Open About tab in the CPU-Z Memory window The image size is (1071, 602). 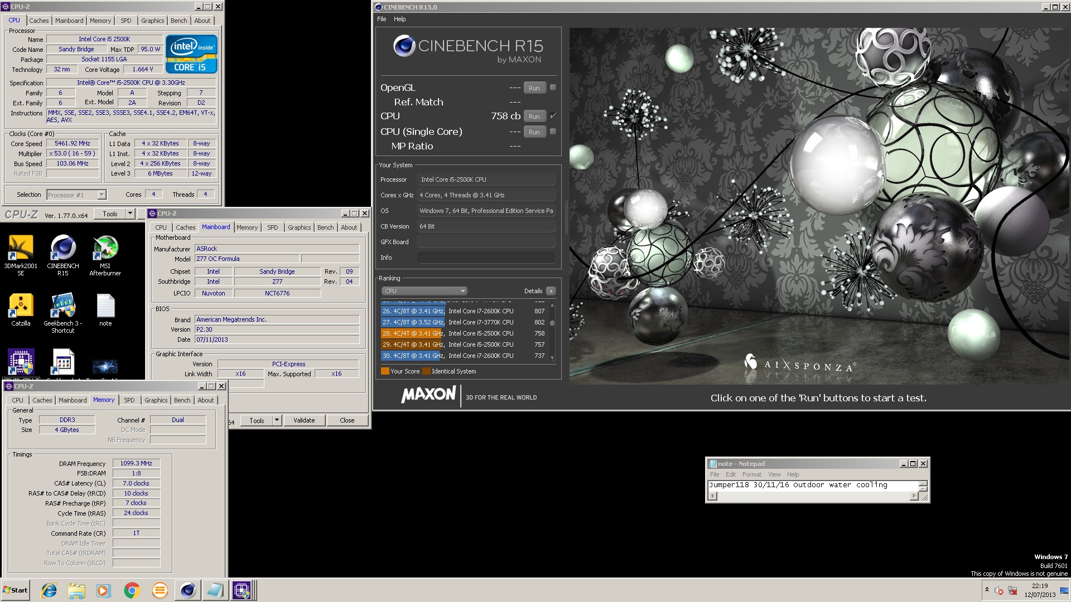pyautogui.click(x=206, y=400)
